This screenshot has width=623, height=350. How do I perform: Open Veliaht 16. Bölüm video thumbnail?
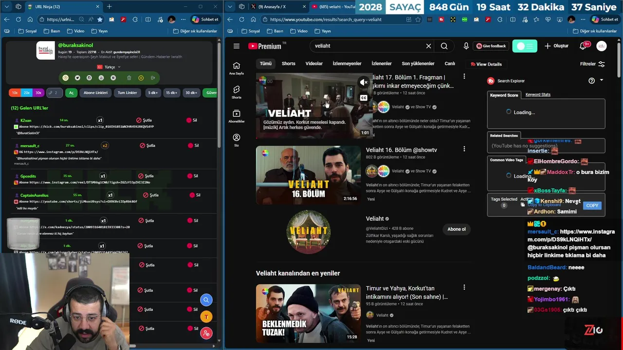pos(308,175)
